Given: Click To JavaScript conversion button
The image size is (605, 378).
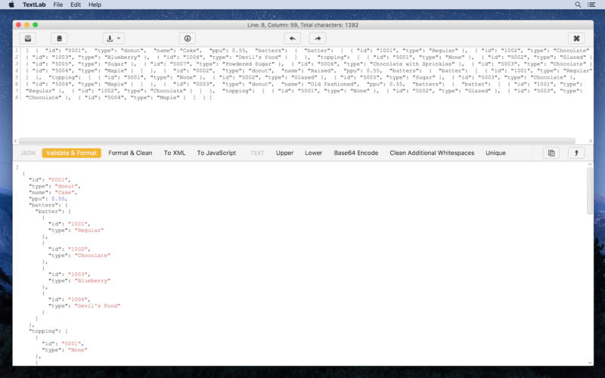Looking at the screenshot, I should (216, 153).
